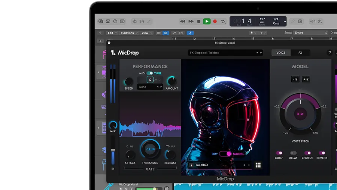Toggle Cycle mode
The height and width of the screenshot is (190, 337).
pyautogui.click(x=223, y=21)
